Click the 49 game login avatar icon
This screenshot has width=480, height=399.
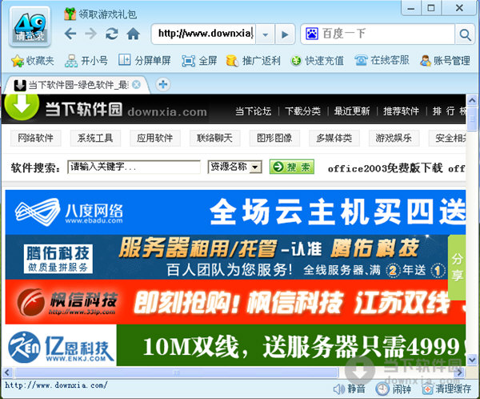(x=30, y=27)
